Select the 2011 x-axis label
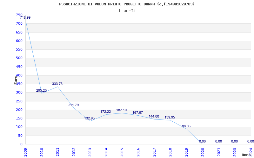 [x=58, y=152]
